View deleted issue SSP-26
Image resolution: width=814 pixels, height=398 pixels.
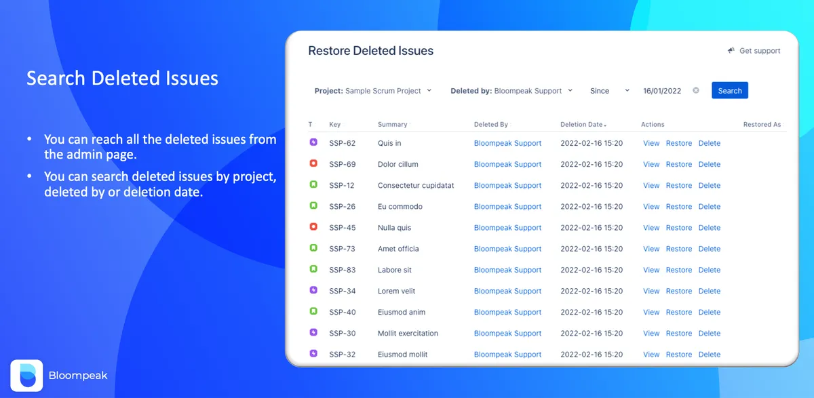coord(651,206)
